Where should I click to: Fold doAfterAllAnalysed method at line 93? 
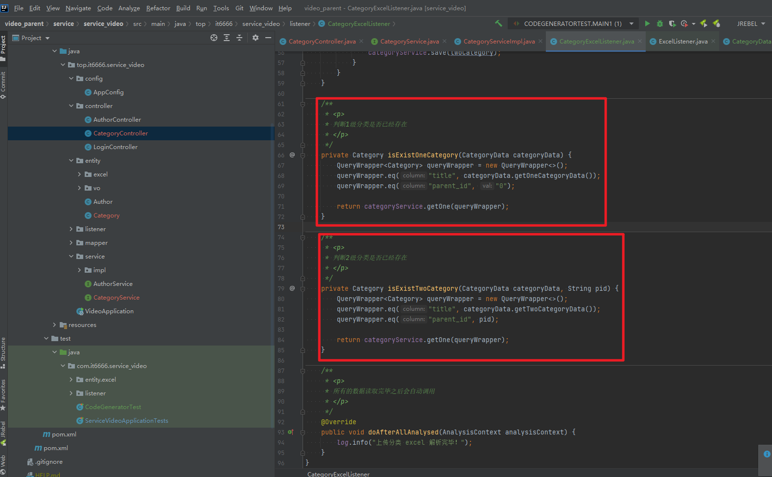click(303, 433)
